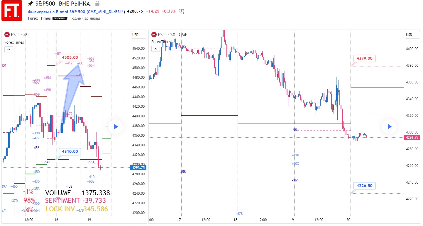Start playback on the ES1! 4Ч chart

click(x=116, y=126)
